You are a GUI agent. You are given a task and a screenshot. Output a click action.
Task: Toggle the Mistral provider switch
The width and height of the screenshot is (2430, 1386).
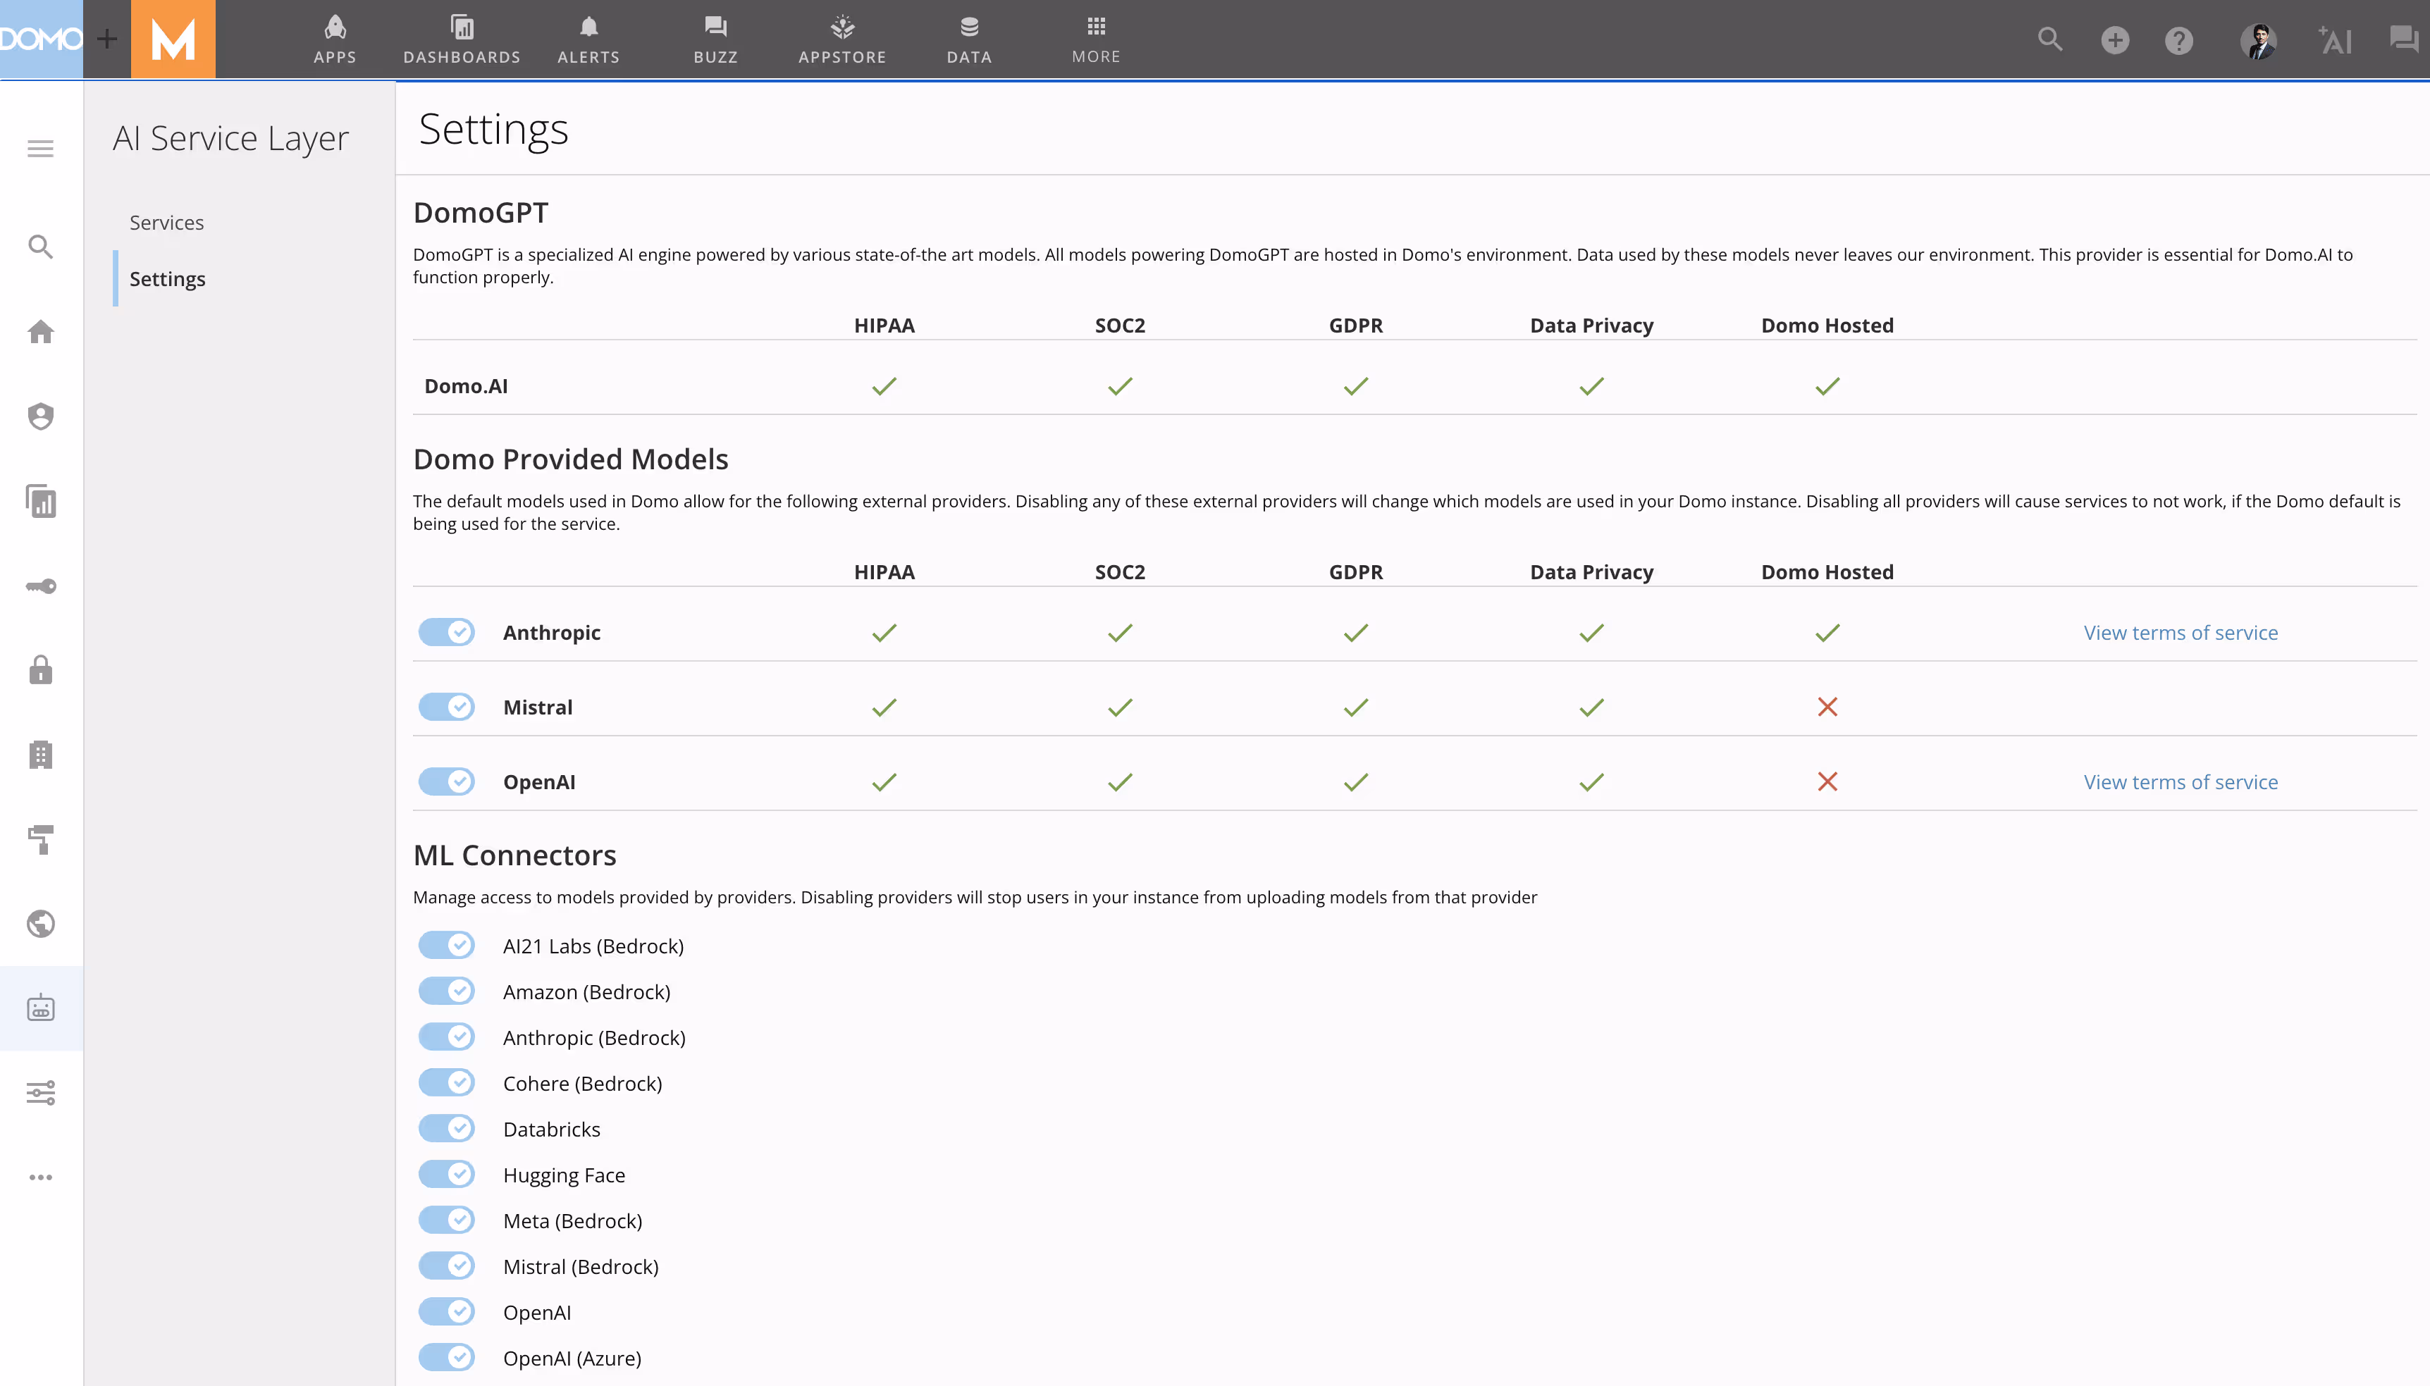(446, 707)
